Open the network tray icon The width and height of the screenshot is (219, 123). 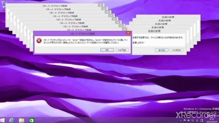(x=193, y=120)
